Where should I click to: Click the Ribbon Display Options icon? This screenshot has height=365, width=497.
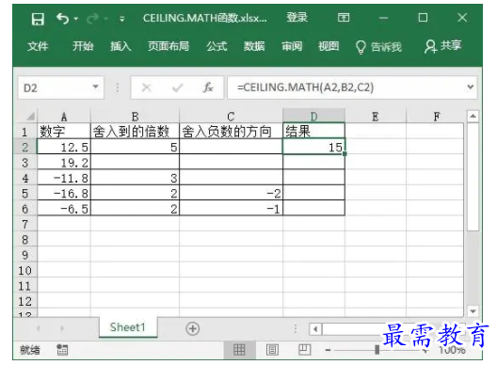click(344, 18)
